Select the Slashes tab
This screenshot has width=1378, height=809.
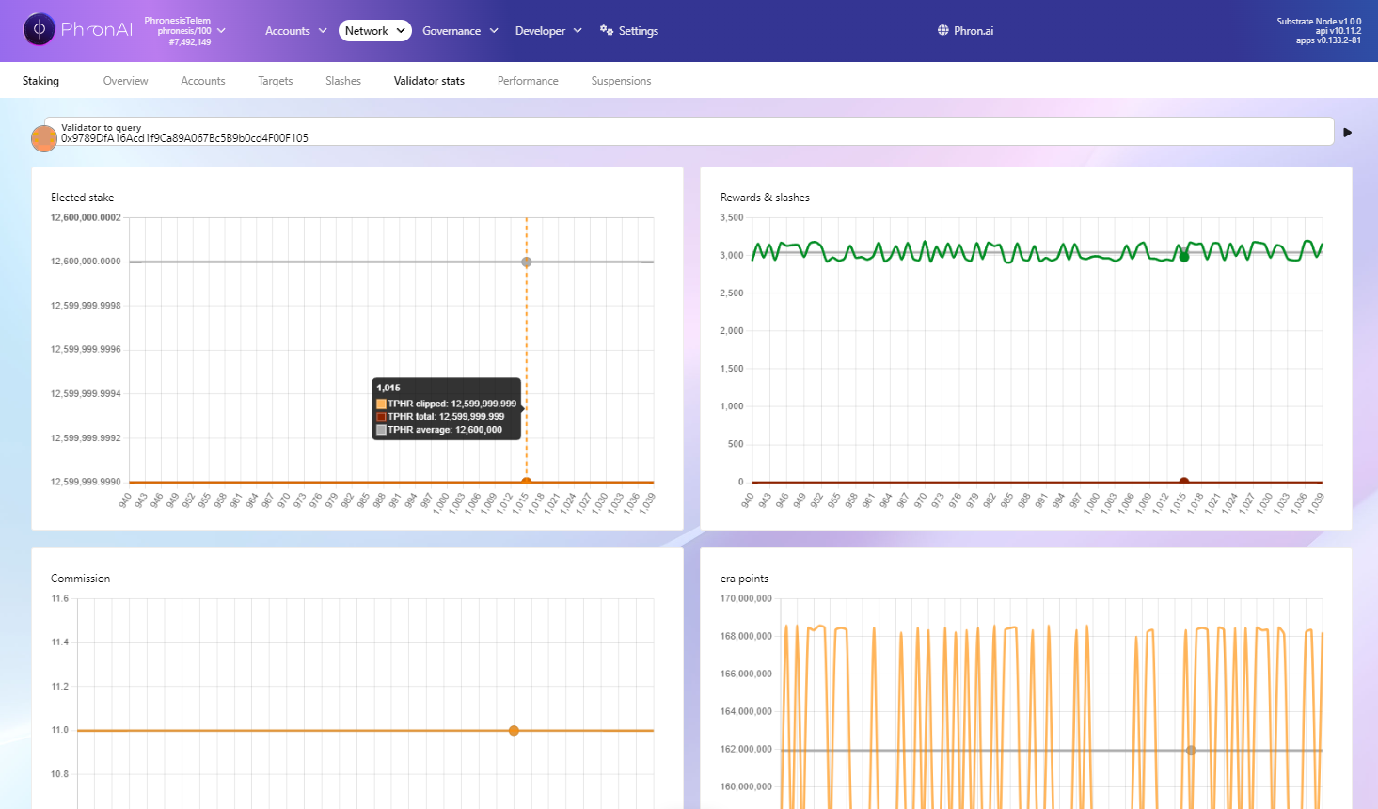pos(343,81)
